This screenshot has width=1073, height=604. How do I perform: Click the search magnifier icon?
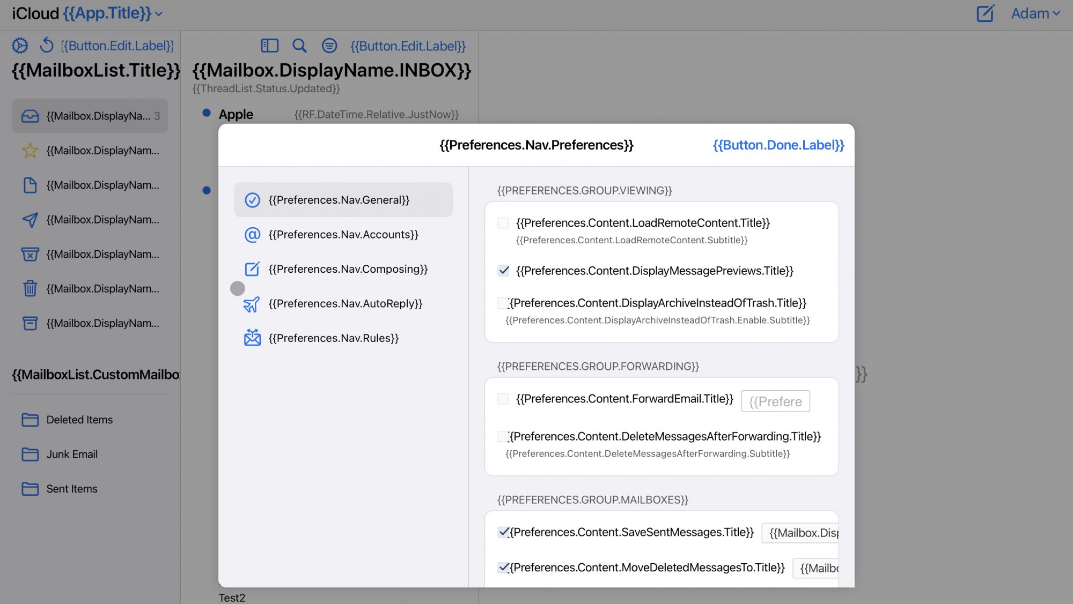coord(299,46)
